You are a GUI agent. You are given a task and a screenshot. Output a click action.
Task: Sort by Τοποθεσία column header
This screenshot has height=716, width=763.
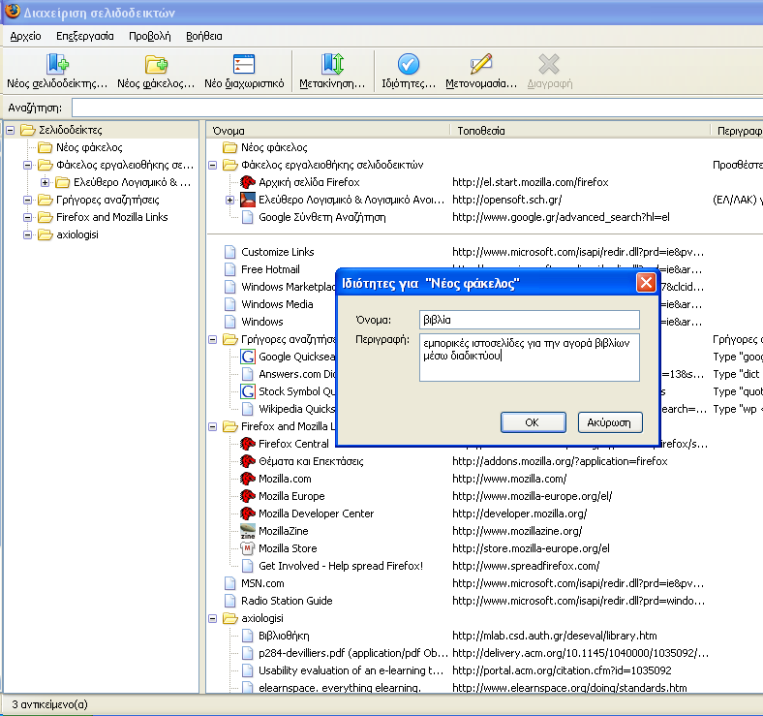[x=581, y=131]
